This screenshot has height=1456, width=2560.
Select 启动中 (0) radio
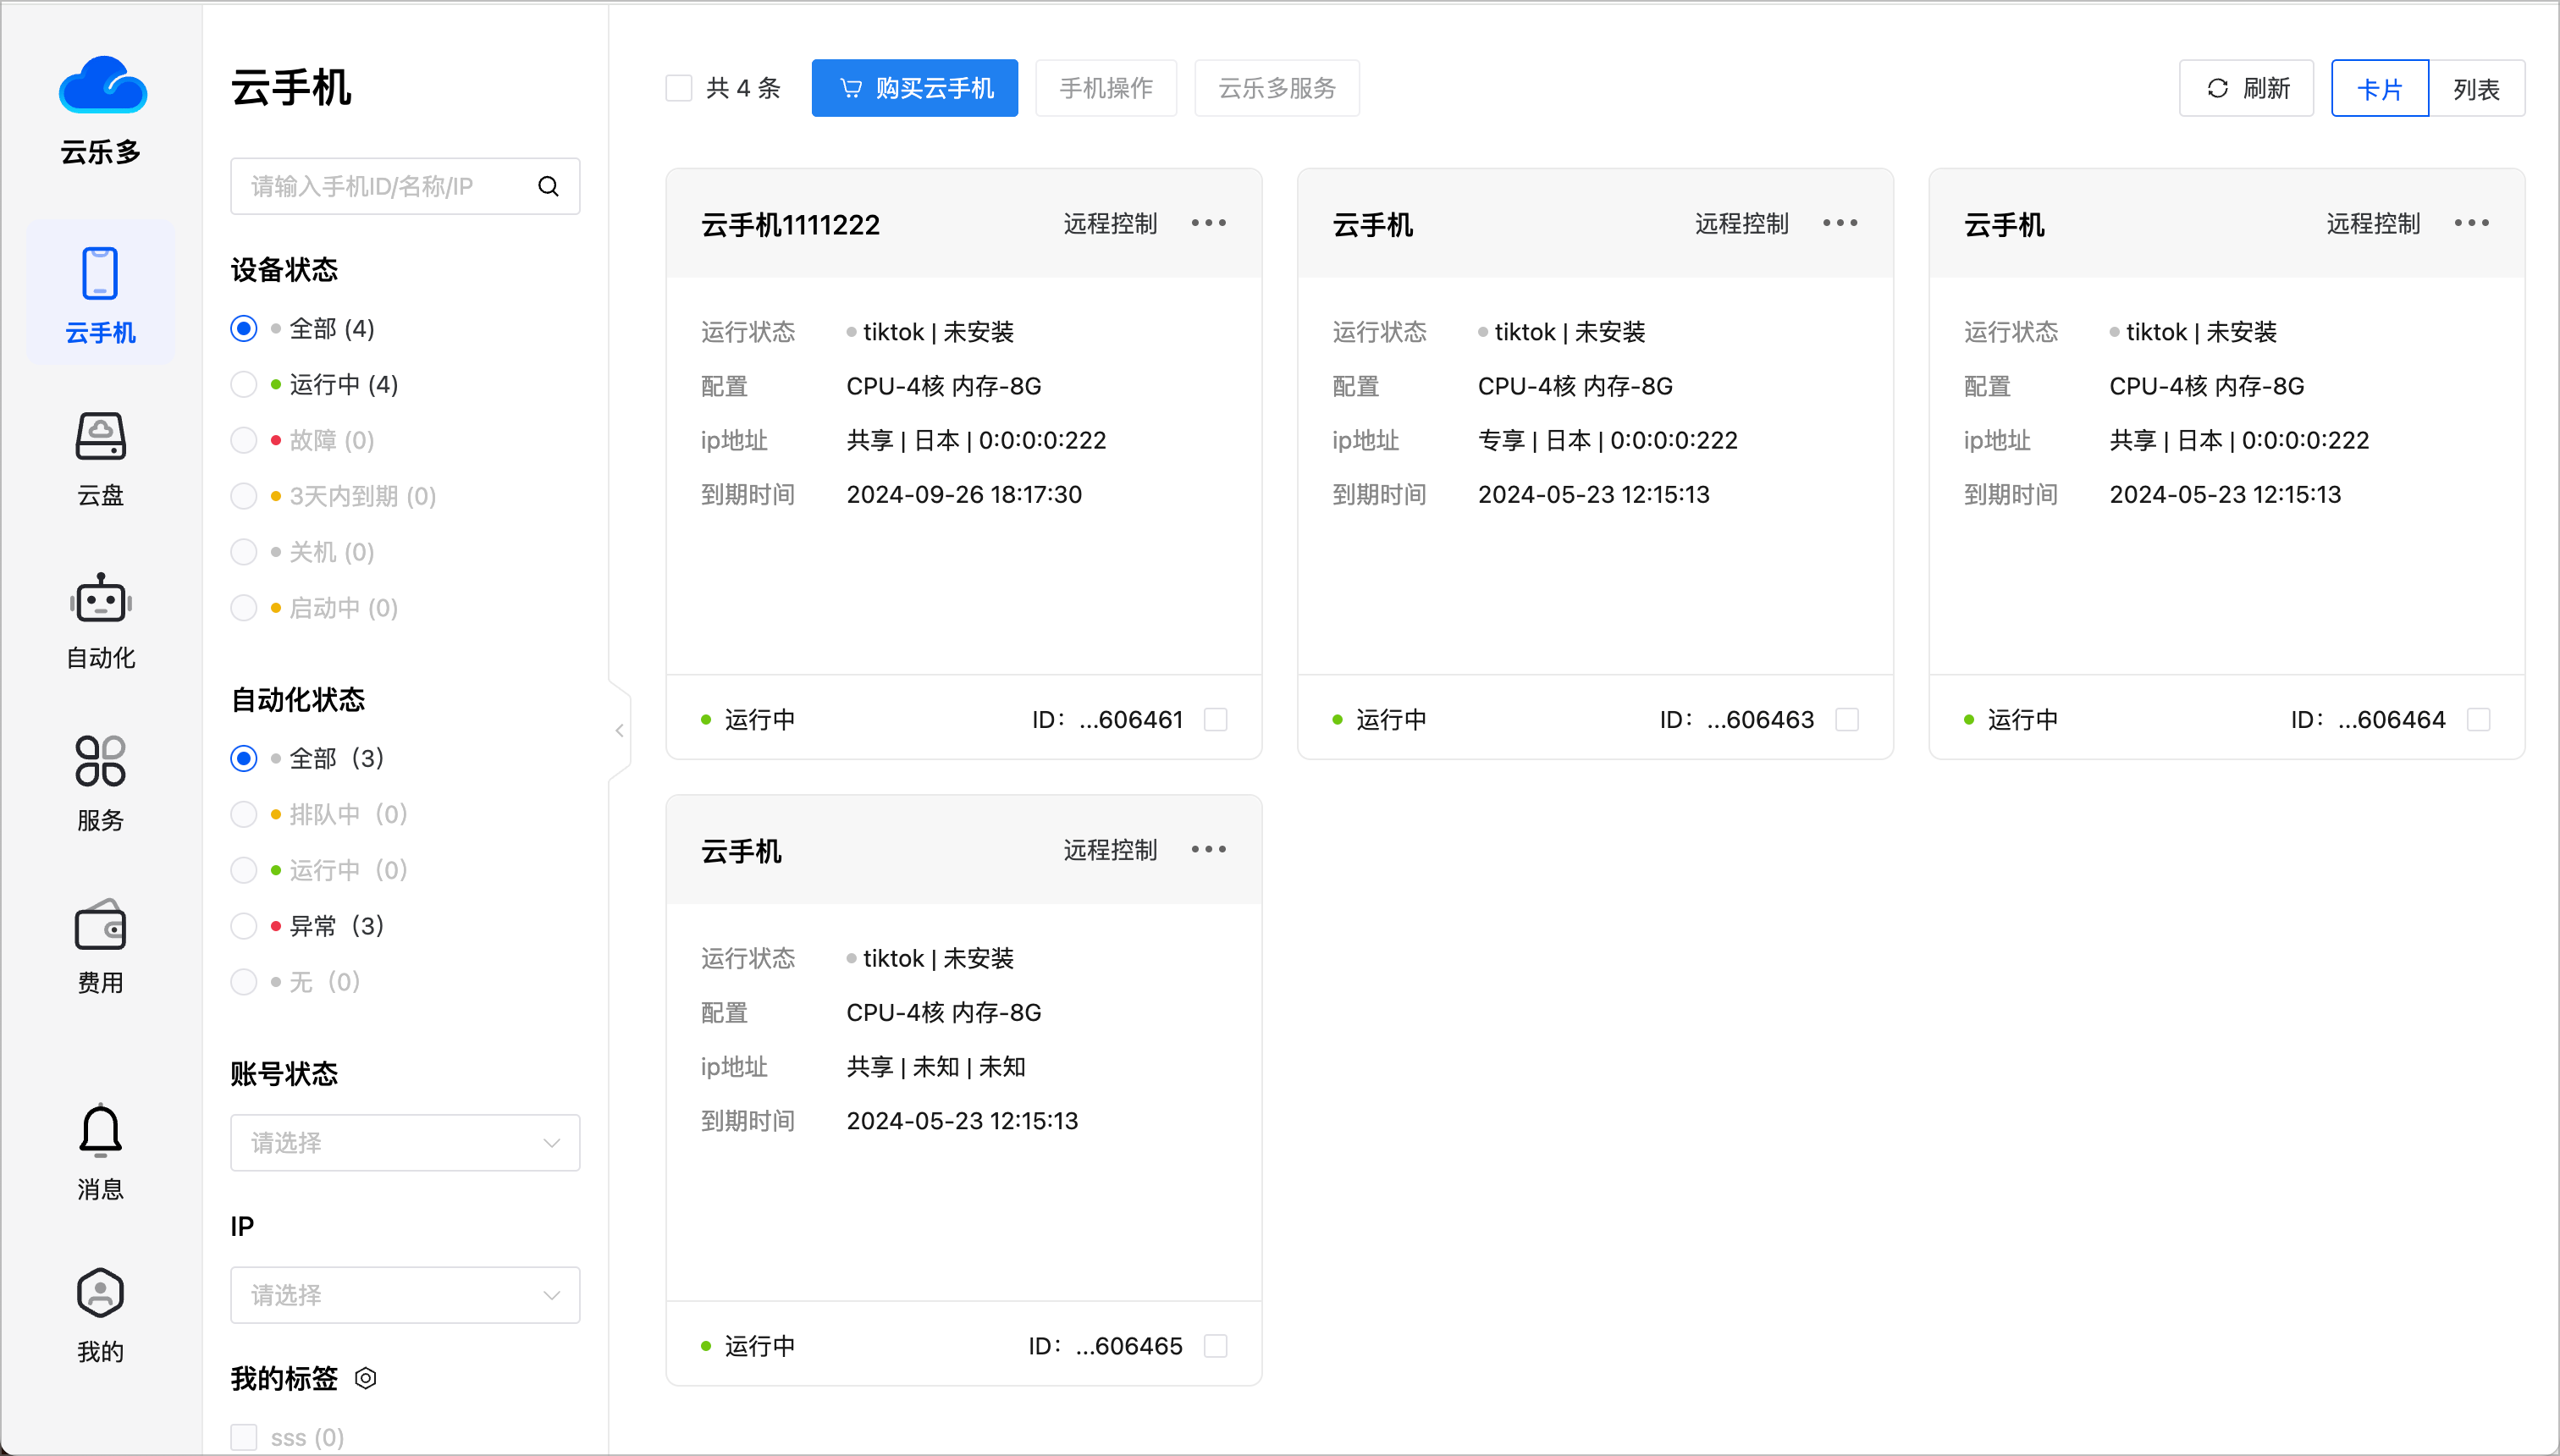point(244,608)
